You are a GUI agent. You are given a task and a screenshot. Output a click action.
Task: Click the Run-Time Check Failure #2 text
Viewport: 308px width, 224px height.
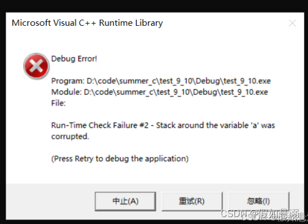click(x=99, y=125)
